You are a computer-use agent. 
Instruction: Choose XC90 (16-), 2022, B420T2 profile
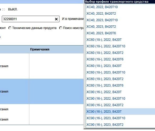click(120, 105)
